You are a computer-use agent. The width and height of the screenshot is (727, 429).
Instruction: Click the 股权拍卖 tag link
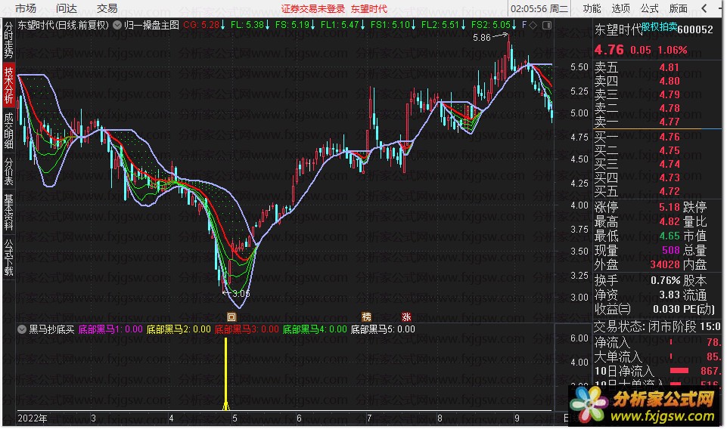(659, 27)
